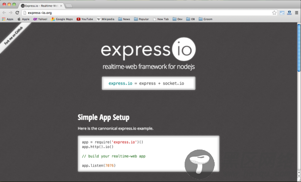Expand the Groom bookmarks folder
This screenshot has width=301, height=182.
coord(205,19)
